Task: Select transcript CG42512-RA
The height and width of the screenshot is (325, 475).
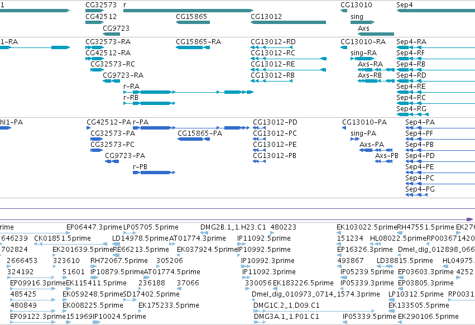Action: 108,52
